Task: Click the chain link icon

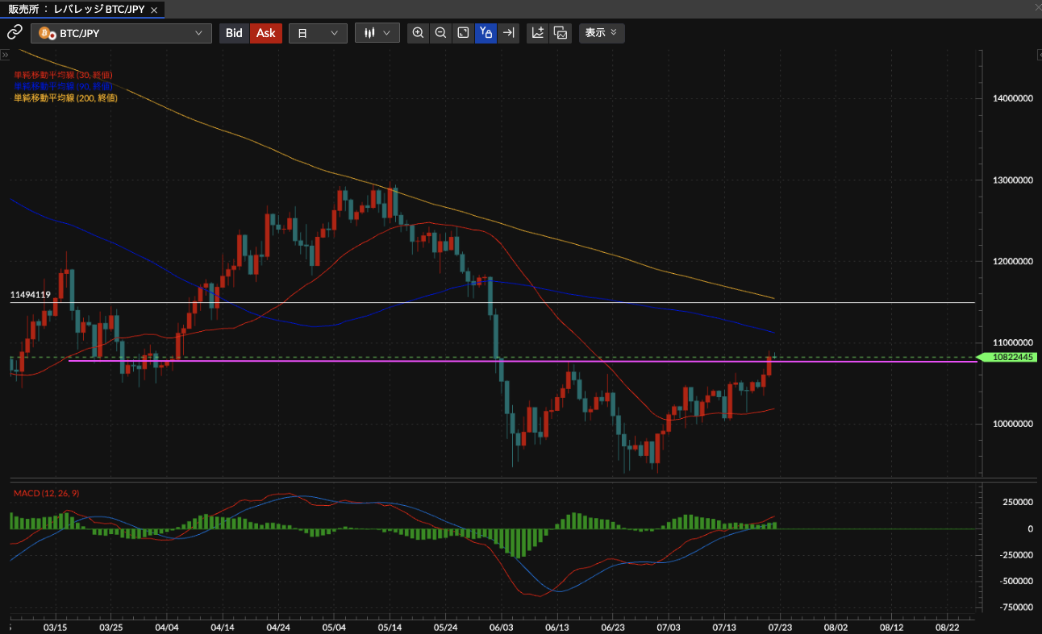Action: [15, 33]
